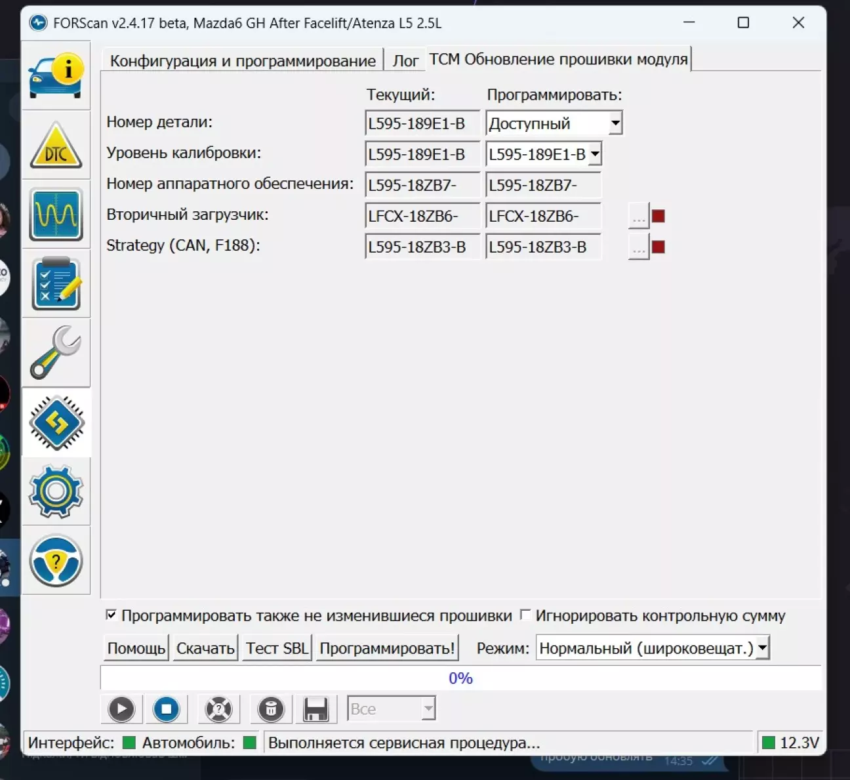
Task: Click browse button for Strategy (CAN, F188)
Action: (x=638, y=247)
